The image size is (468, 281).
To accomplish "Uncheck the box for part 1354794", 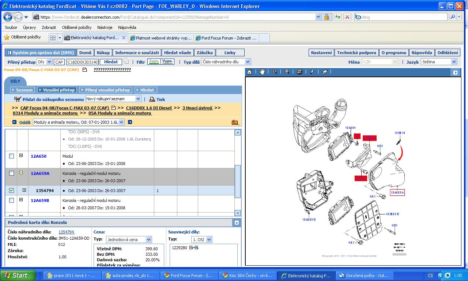I will (x=12, y=191).
